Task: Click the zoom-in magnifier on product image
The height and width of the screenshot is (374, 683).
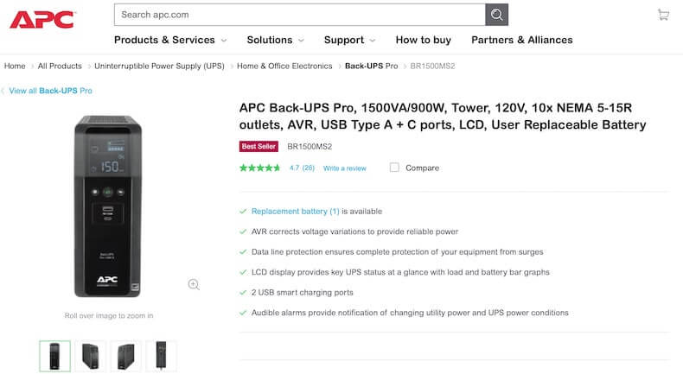Action: pyautogui.click(x=194, y=284)
